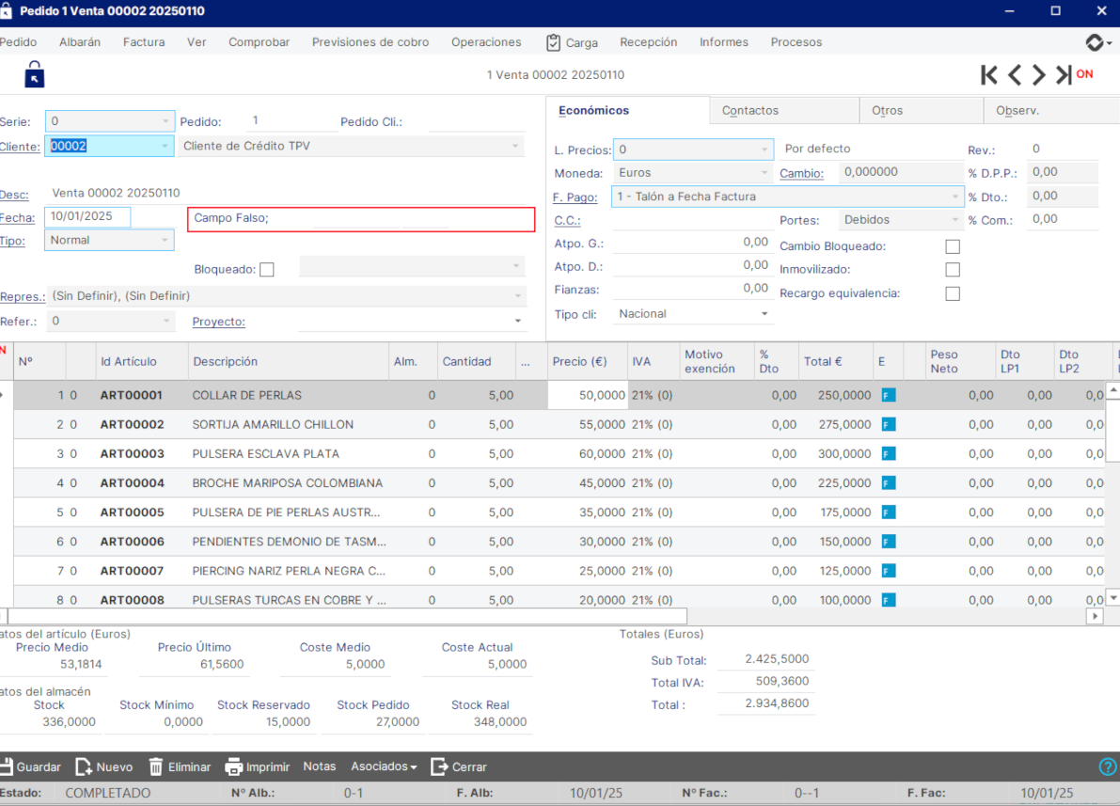The height and width of the screenshot is (806, 1120).
Task: Click the grid's horizontal scrollbar
Action: [x=347, y=616]
